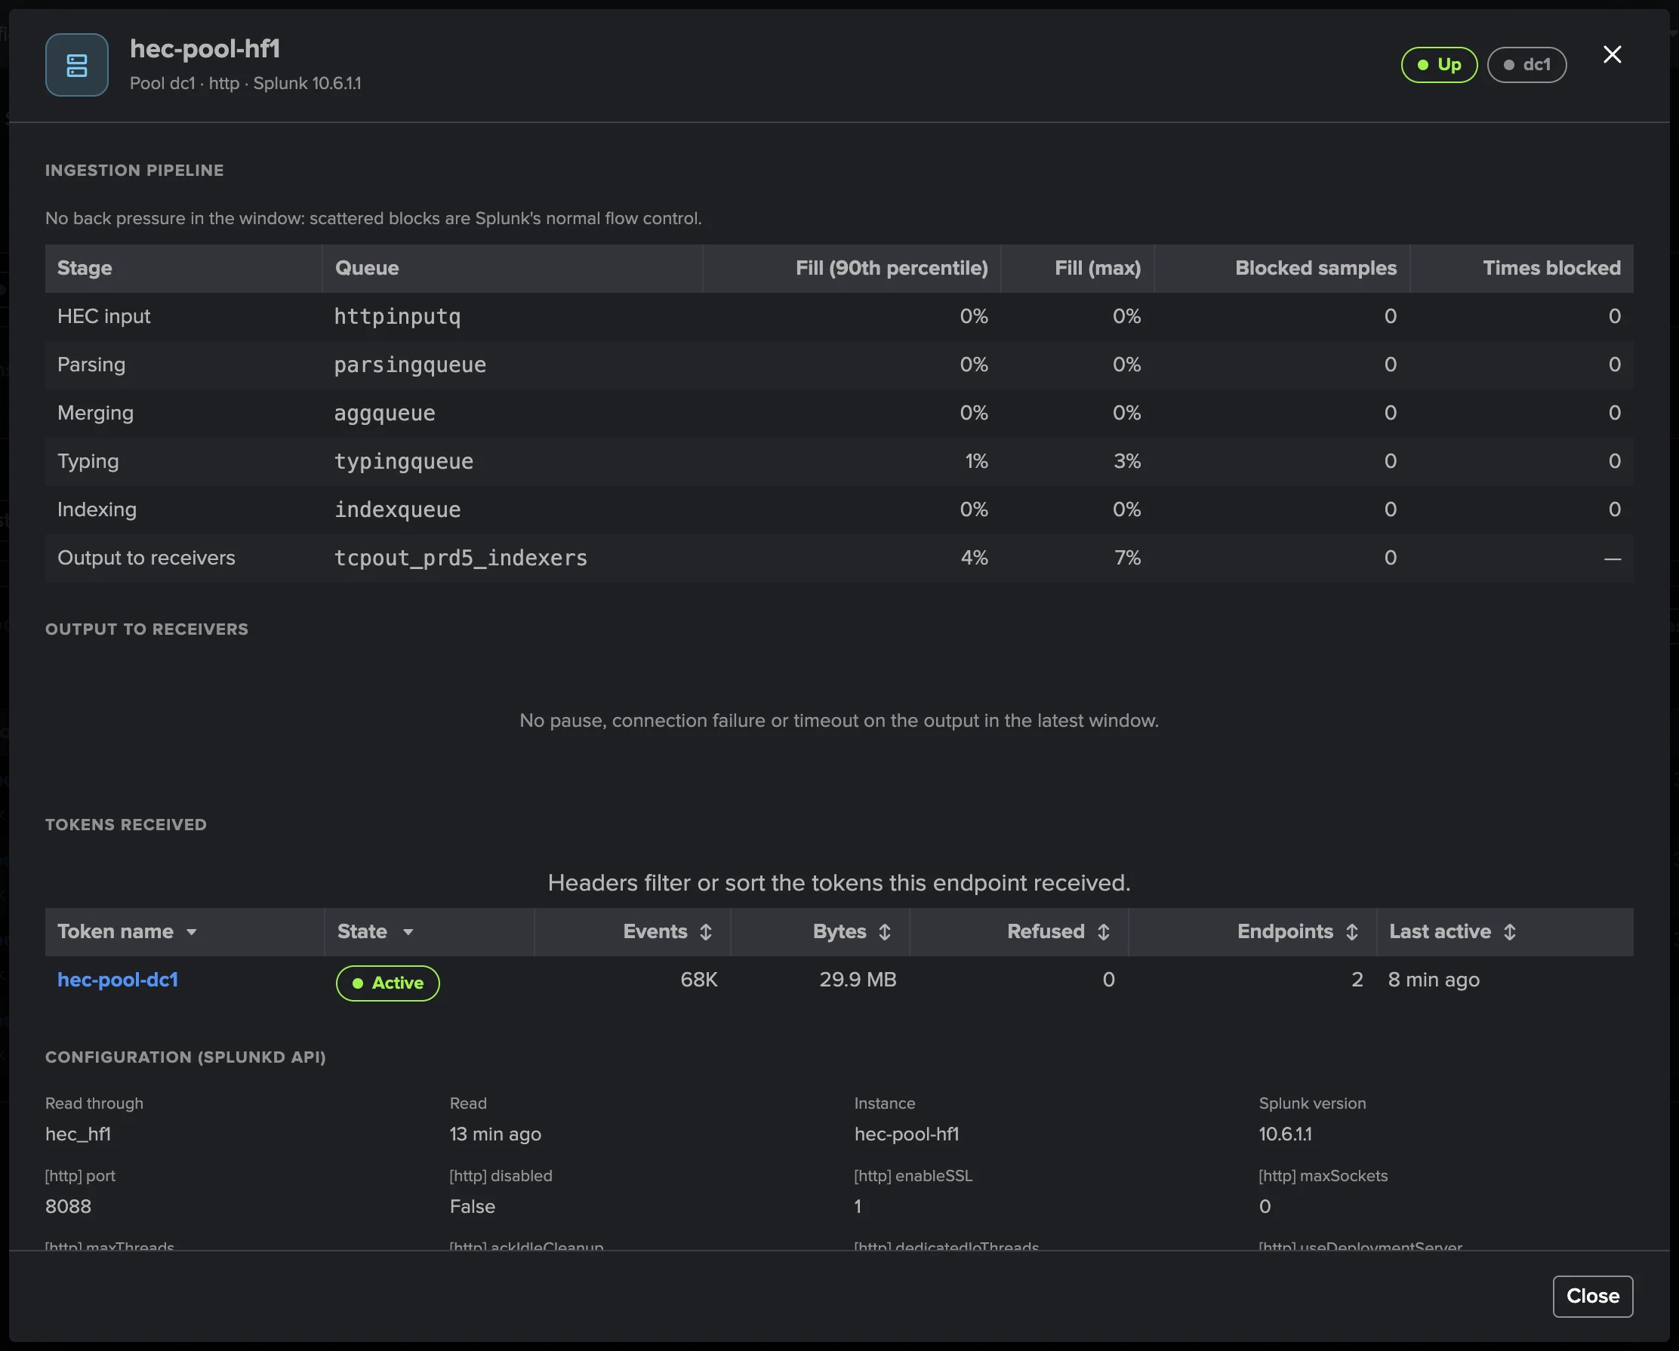Click the 10.6.1.1 Splunk version value
This screenshot has height=1351, width=1679.
pyautogui.click(x=1285, y=1134)
